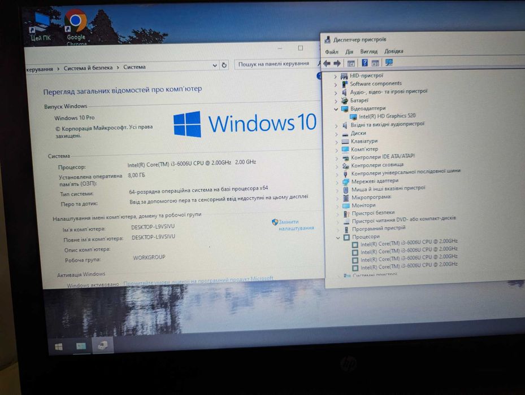Click the 'Система' breadcrumb
The width and height of the screenshot is (525, 395).
[x=134, y=67]
